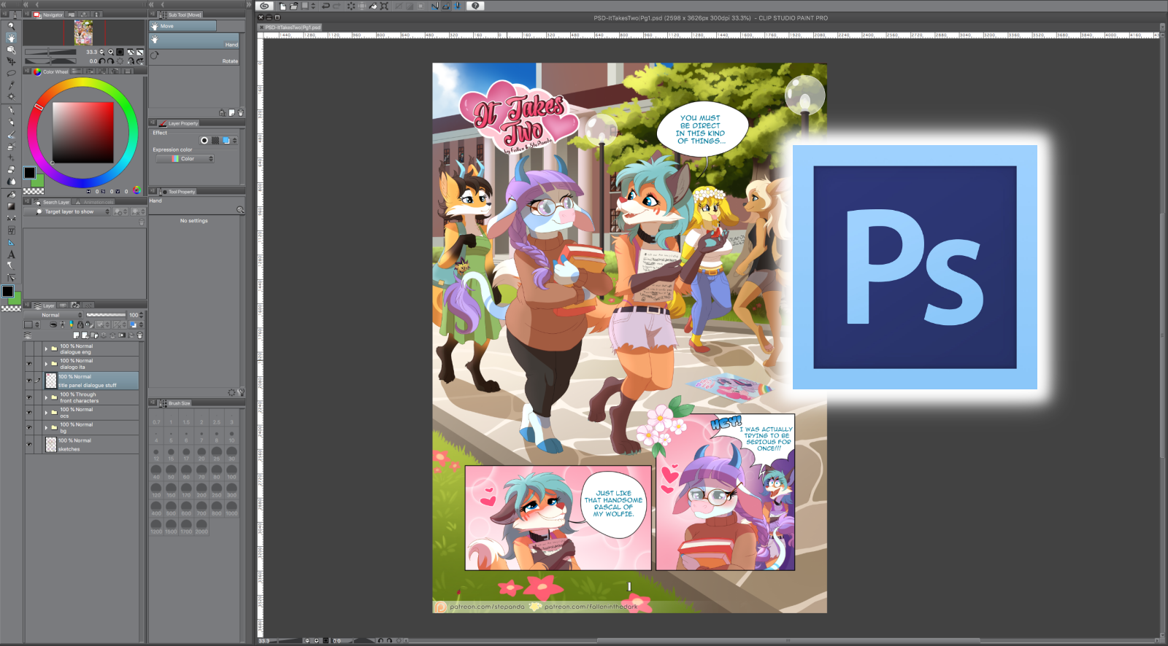
Task: Click the New Raster Layer icon
Action: [x=76, y=335]
